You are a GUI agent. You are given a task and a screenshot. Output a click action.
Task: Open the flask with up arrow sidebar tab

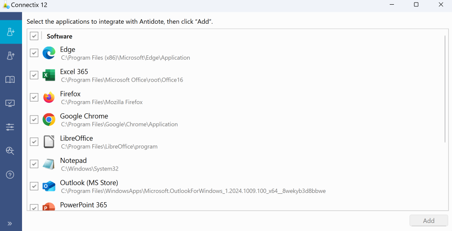tap(11, 55)
